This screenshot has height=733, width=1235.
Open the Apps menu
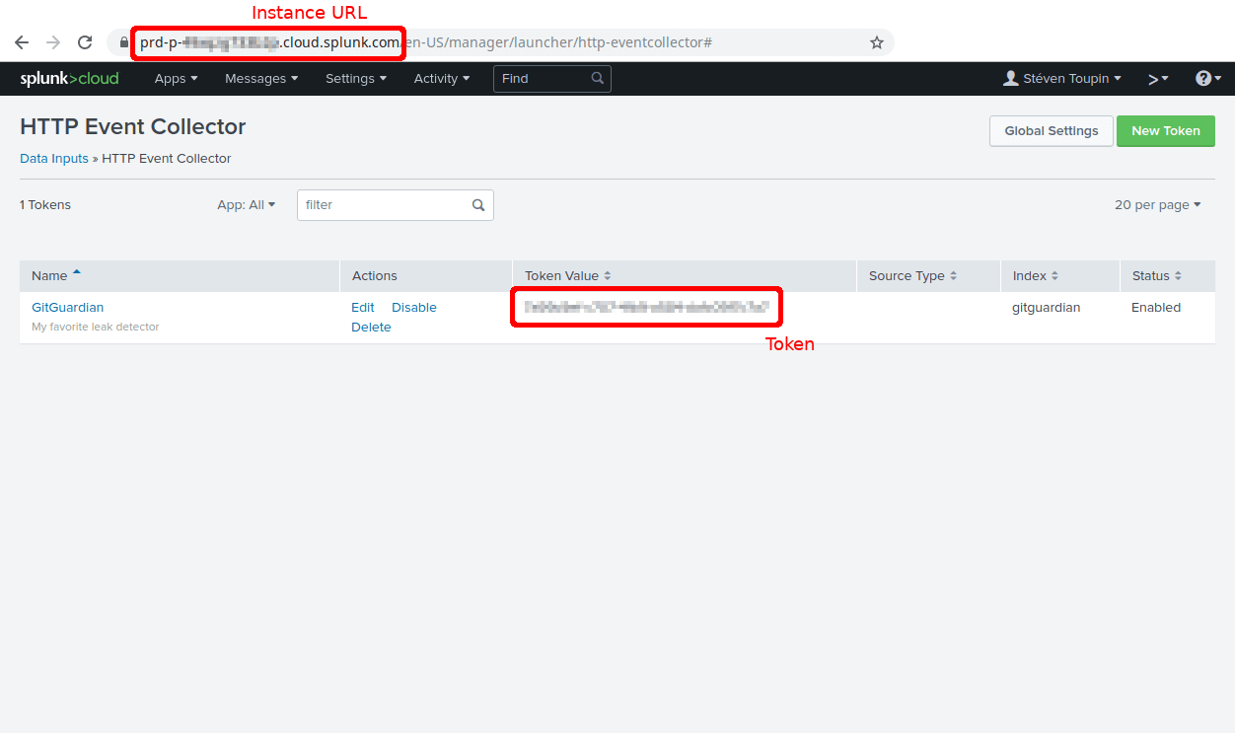(177, 78)
